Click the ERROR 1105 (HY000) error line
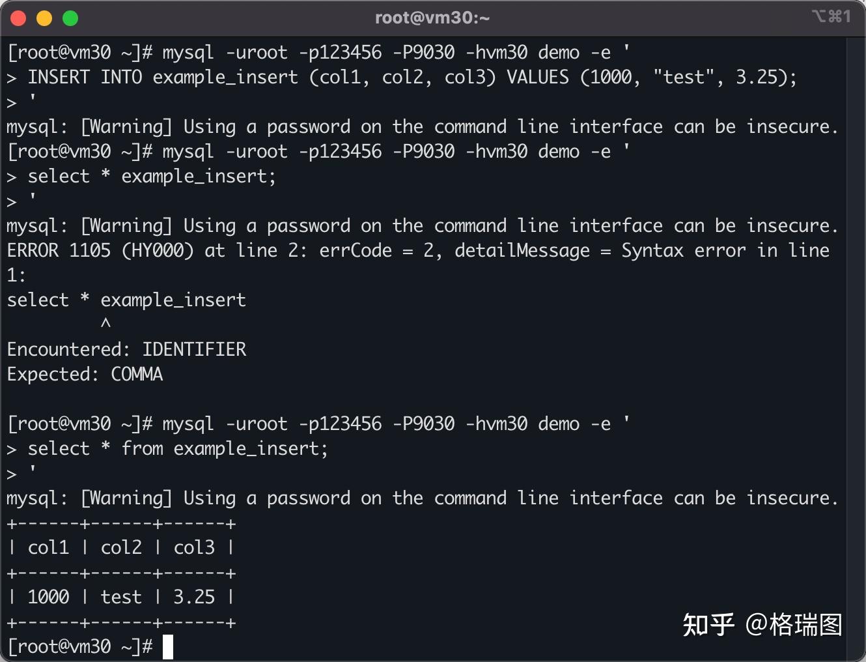This screenshot has height=662, width=866. (418, 251)
